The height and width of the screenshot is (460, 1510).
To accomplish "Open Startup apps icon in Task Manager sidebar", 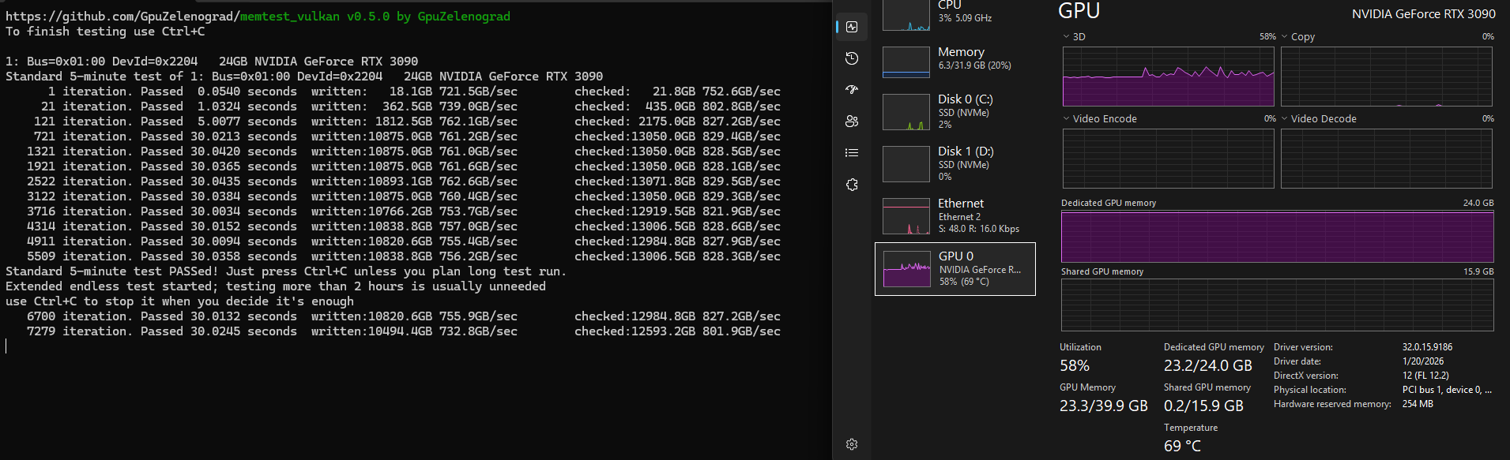I will click(852, 90).
